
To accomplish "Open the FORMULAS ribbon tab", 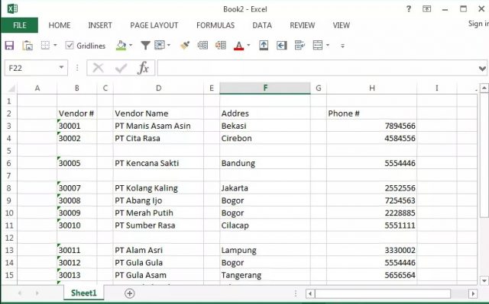I will click(215, 25).
